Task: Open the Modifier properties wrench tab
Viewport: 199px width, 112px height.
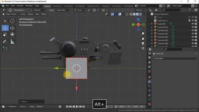Action: pos(149,82)
